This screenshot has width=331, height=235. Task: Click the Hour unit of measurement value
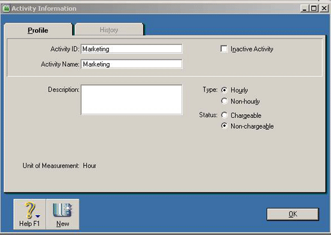tap(90, 166)
